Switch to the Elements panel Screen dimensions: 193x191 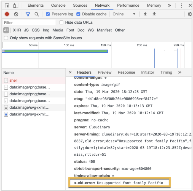point(36,6)
